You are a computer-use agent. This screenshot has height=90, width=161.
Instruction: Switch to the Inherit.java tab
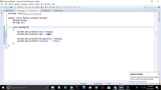tap(9, 10)
